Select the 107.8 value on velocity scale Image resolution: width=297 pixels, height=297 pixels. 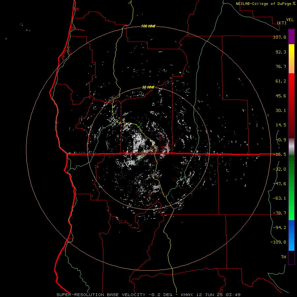280,37
